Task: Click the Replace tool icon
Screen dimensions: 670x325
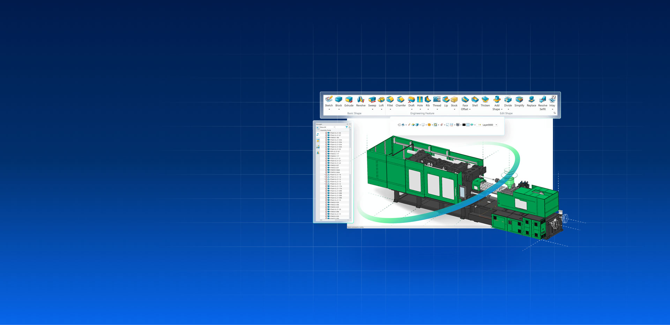Action: pos(531,101)
